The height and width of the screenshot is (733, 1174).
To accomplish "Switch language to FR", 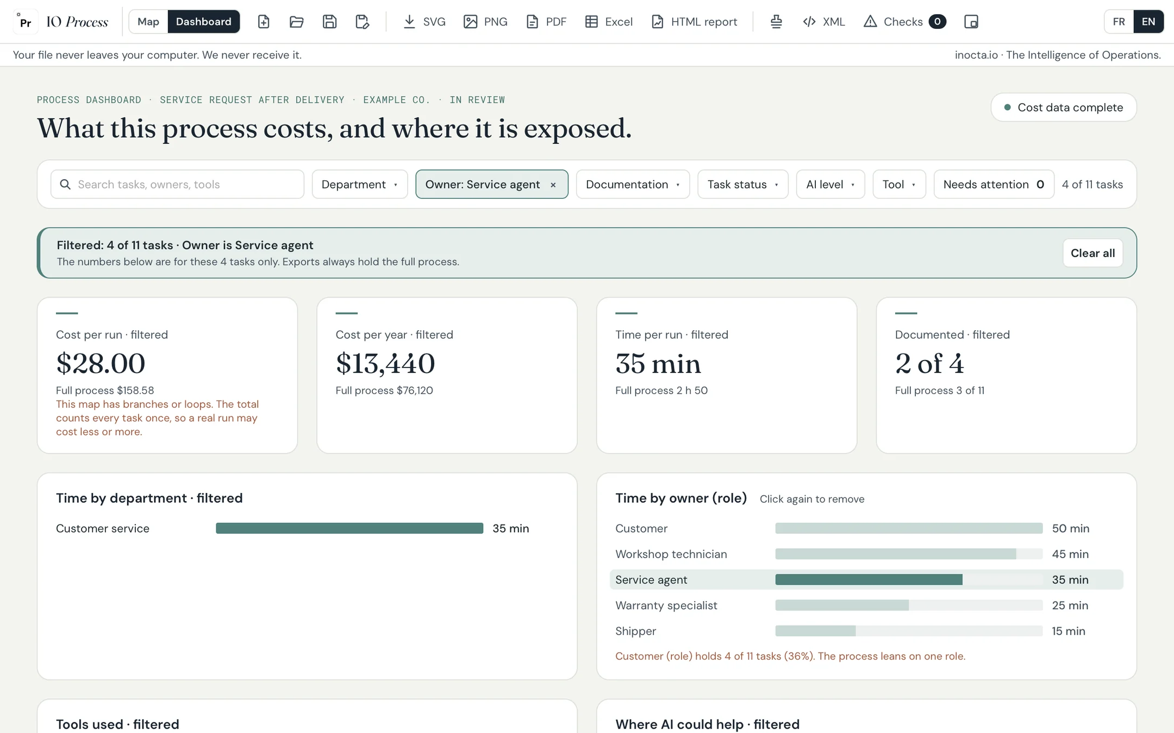I will click(1119, 22).
